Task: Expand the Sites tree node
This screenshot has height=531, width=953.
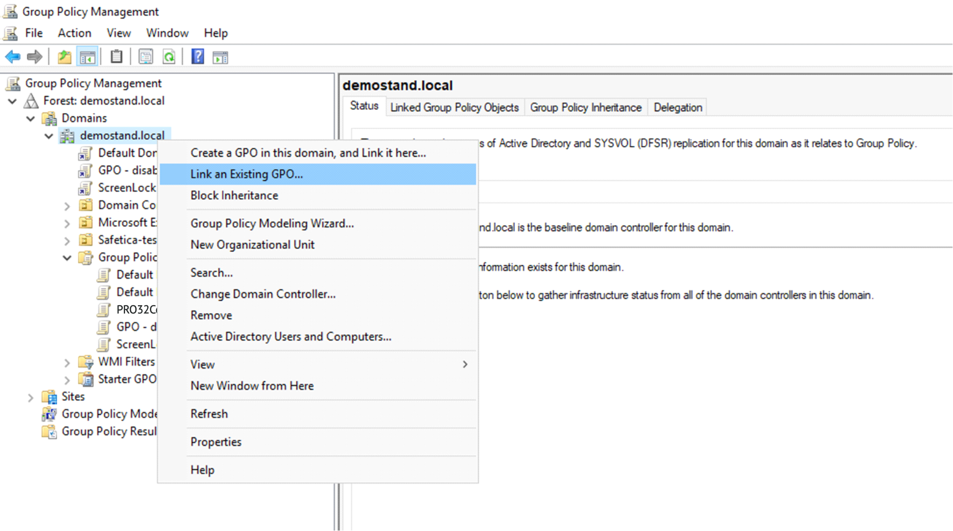Action: [31, 397]
